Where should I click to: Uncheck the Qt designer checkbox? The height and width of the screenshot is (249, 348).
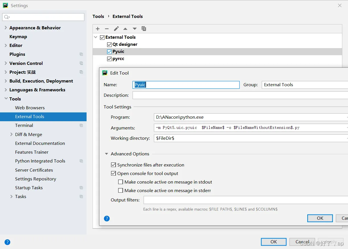point(109,44)
